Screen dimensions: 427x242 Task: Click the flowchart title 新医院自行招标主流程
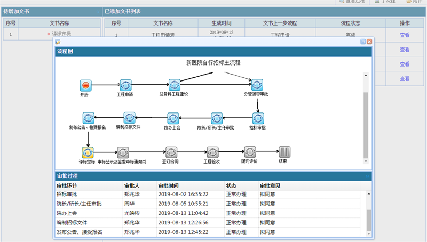(213, 63)
